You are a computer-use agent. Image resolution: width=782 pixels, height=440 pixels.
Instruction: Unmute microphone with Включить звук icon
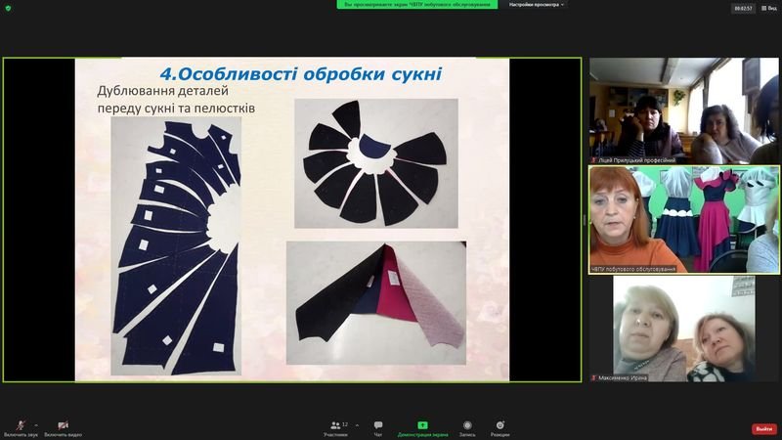[21, 425]
